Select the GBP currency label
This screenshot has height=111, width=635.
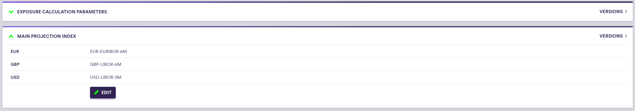15,64
